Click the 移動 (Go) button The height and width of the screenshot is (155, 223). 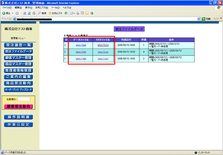(x=206, y=19)
